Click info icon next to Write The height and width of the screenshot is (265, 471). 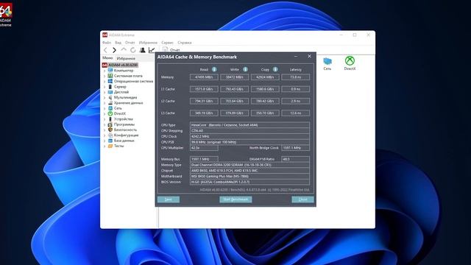click(x=245, y=69)
